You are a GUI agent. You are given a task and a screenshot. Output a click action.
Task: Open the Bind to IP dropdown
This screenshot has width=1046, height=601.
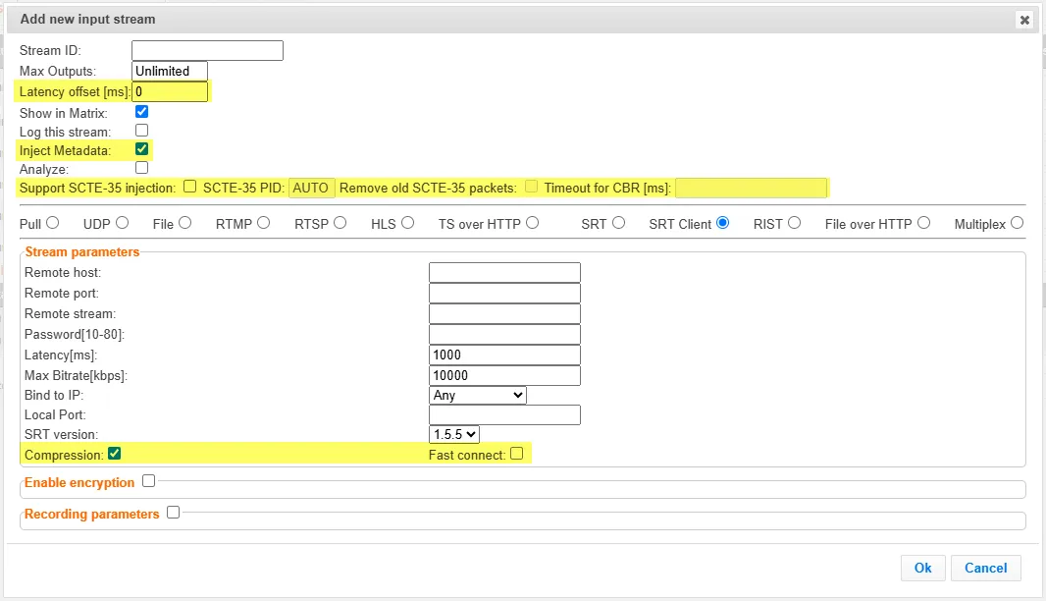pos(478,396)
